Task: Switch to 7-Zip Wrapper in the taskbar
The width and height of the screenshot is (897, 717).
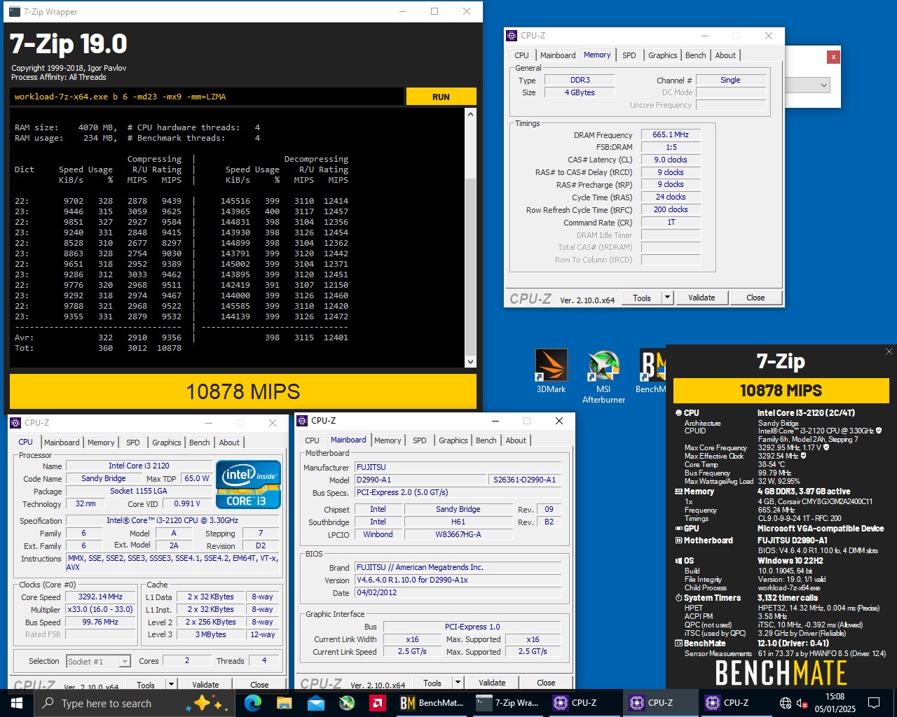Action: coord(507,703)
